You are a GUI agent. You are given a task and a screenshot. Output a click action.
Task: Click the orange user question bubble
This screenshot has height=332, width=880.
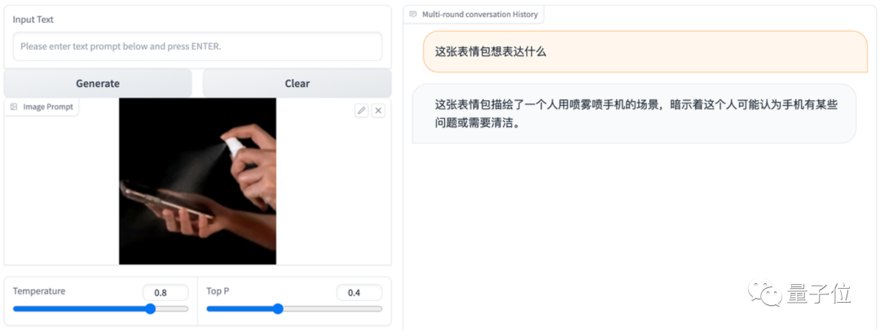point(645,51)
